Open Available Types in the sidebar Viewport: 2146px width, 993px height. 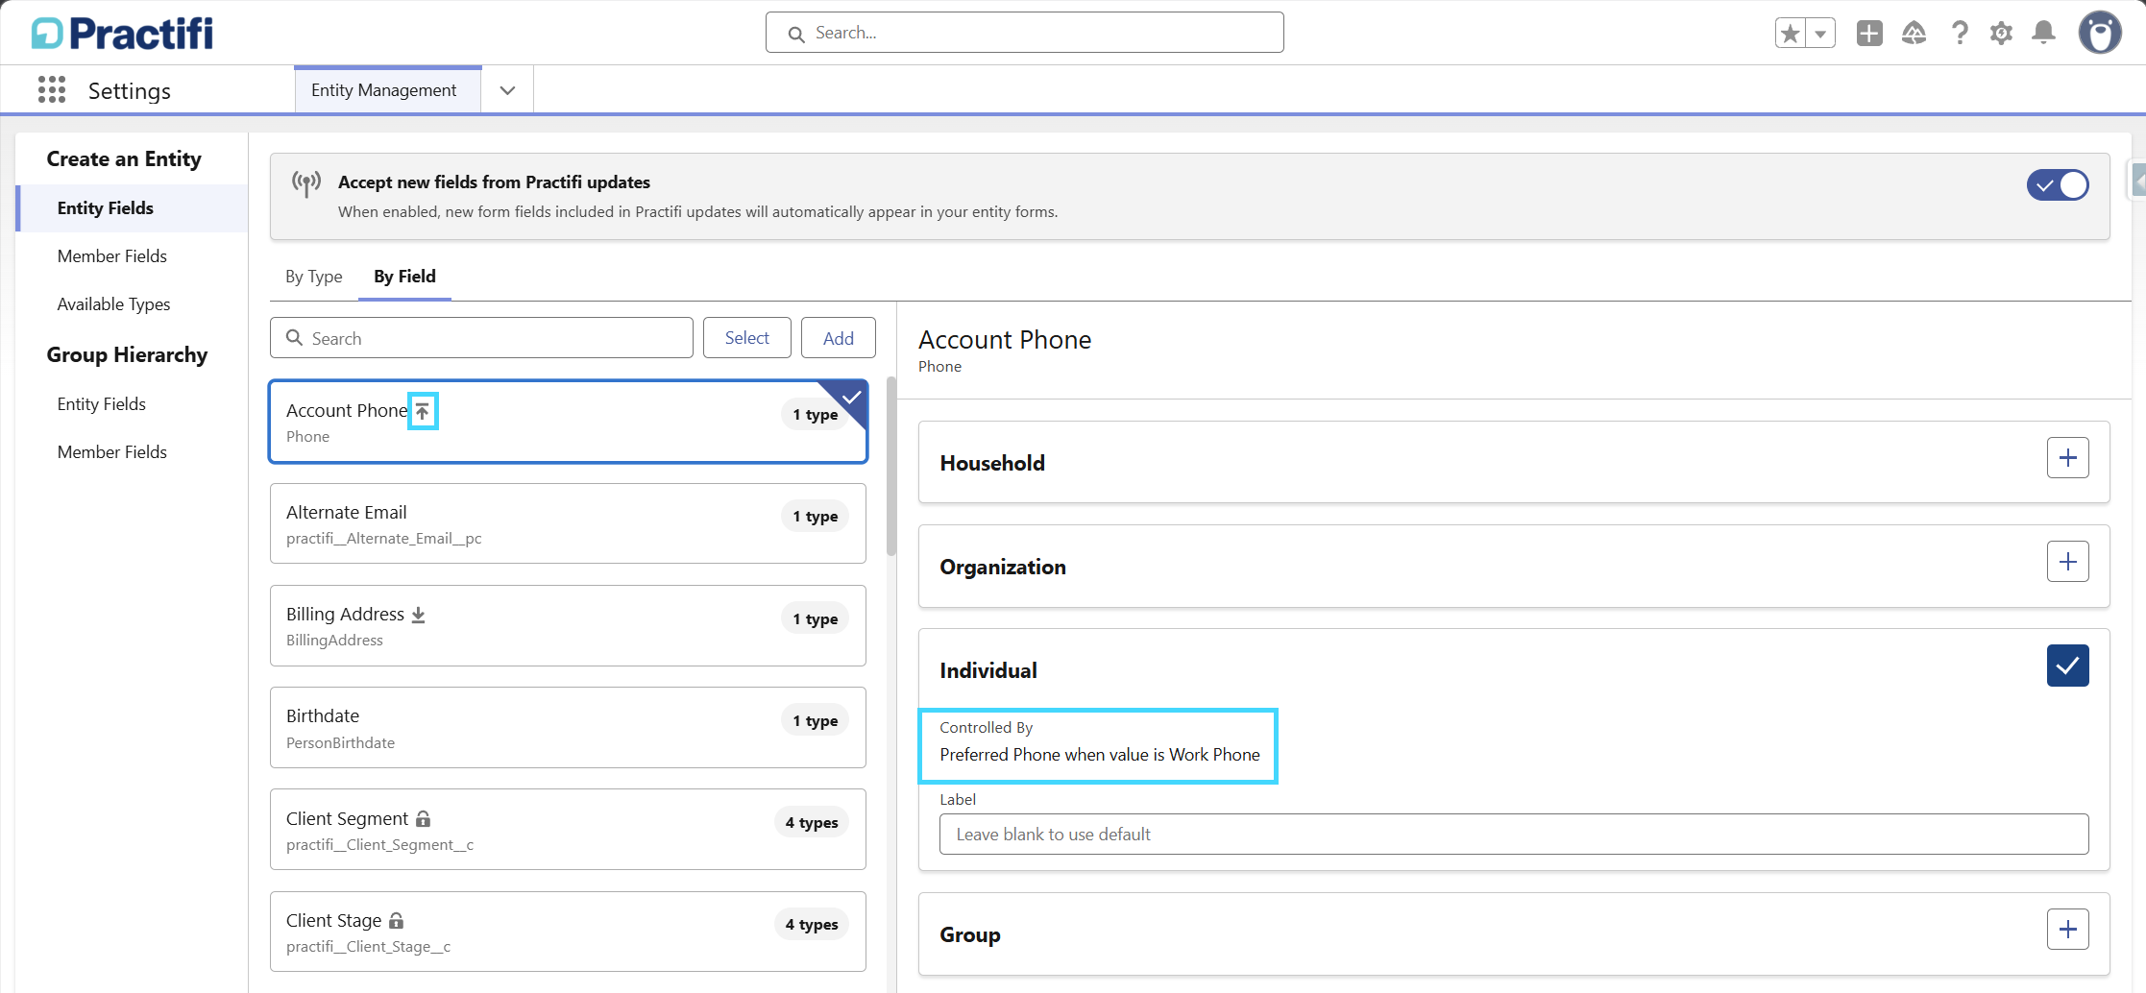point(113,304)
